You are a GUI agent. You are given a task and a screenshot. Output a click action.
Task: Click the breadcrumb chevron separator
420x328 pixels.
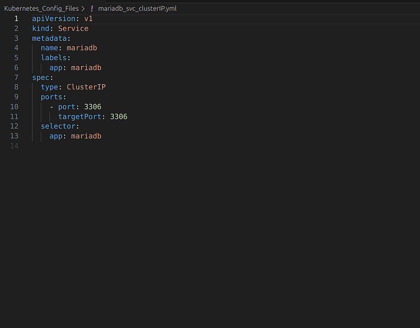pyautogui.click(x=83, y=9)
